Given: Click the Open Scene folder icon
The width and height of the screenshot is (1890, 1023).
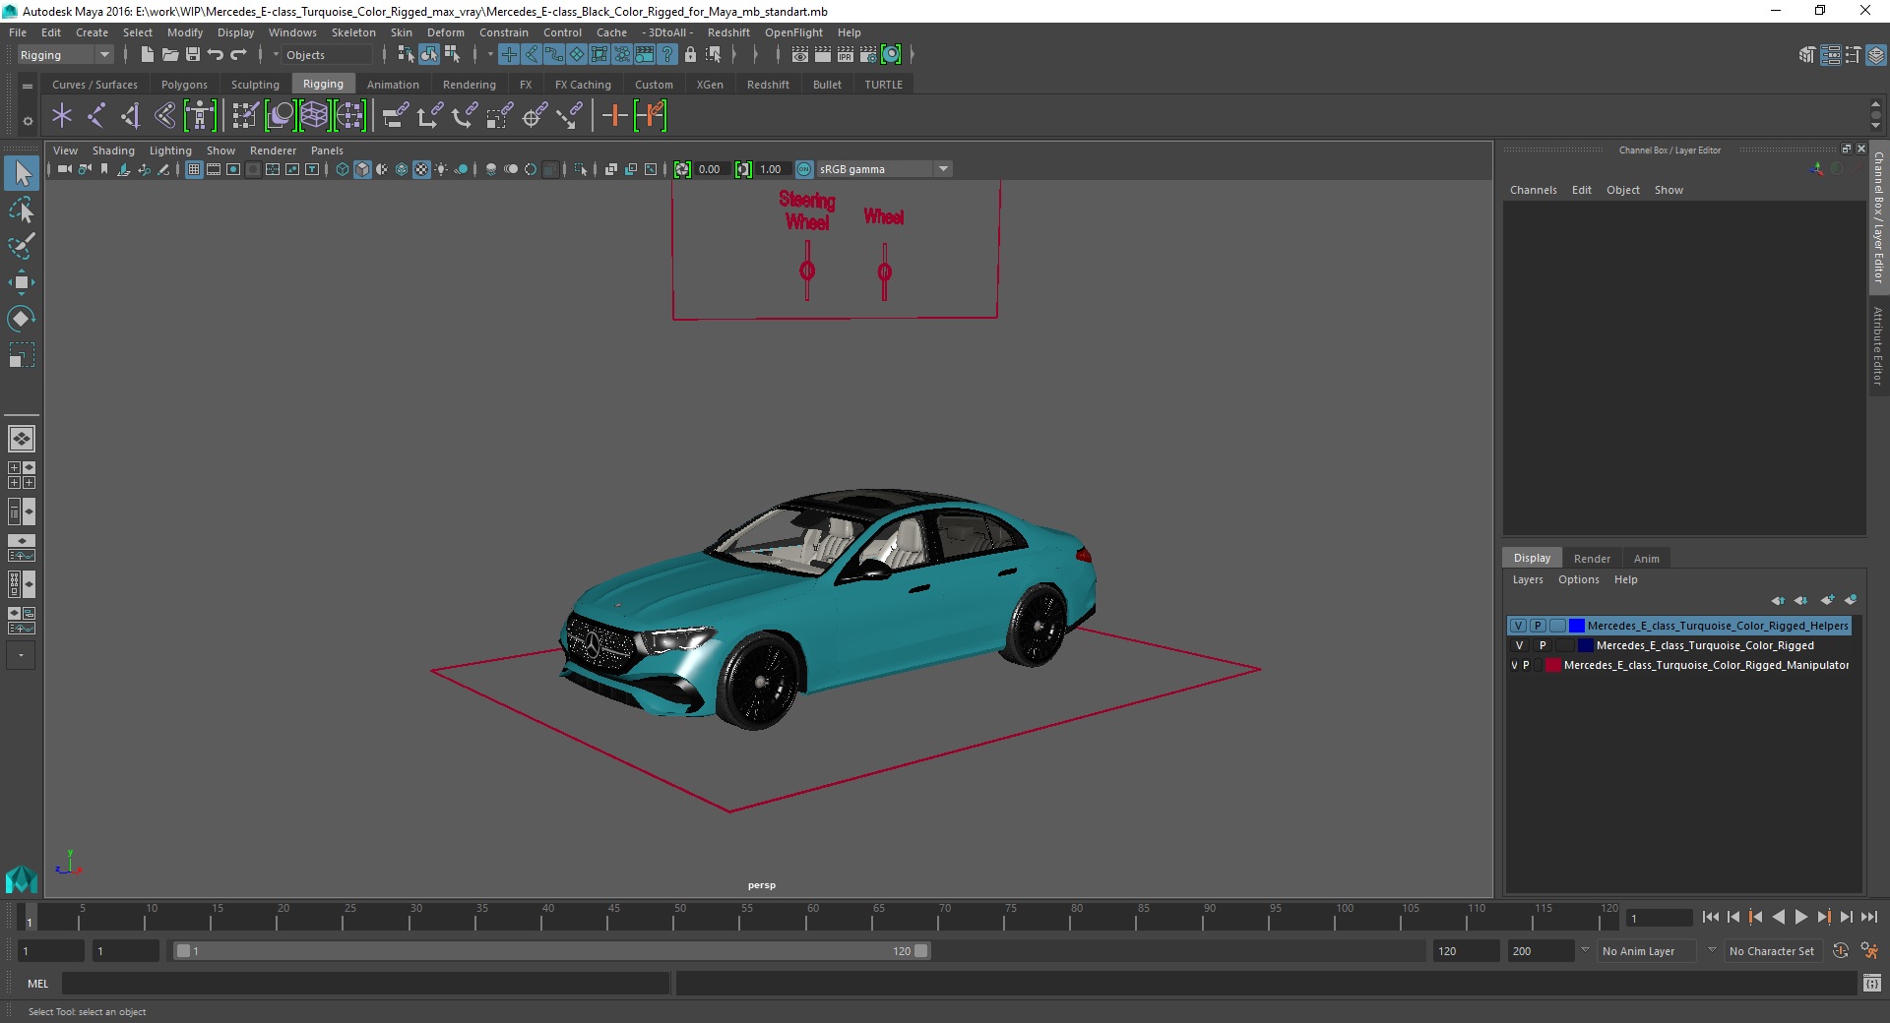Looking at the screenshot, I should (x=169, y=55).
